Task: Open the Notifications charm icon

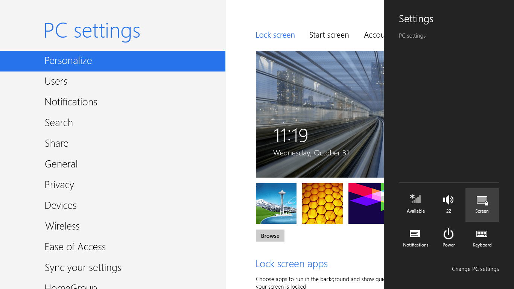Action: tap(415, 237)
